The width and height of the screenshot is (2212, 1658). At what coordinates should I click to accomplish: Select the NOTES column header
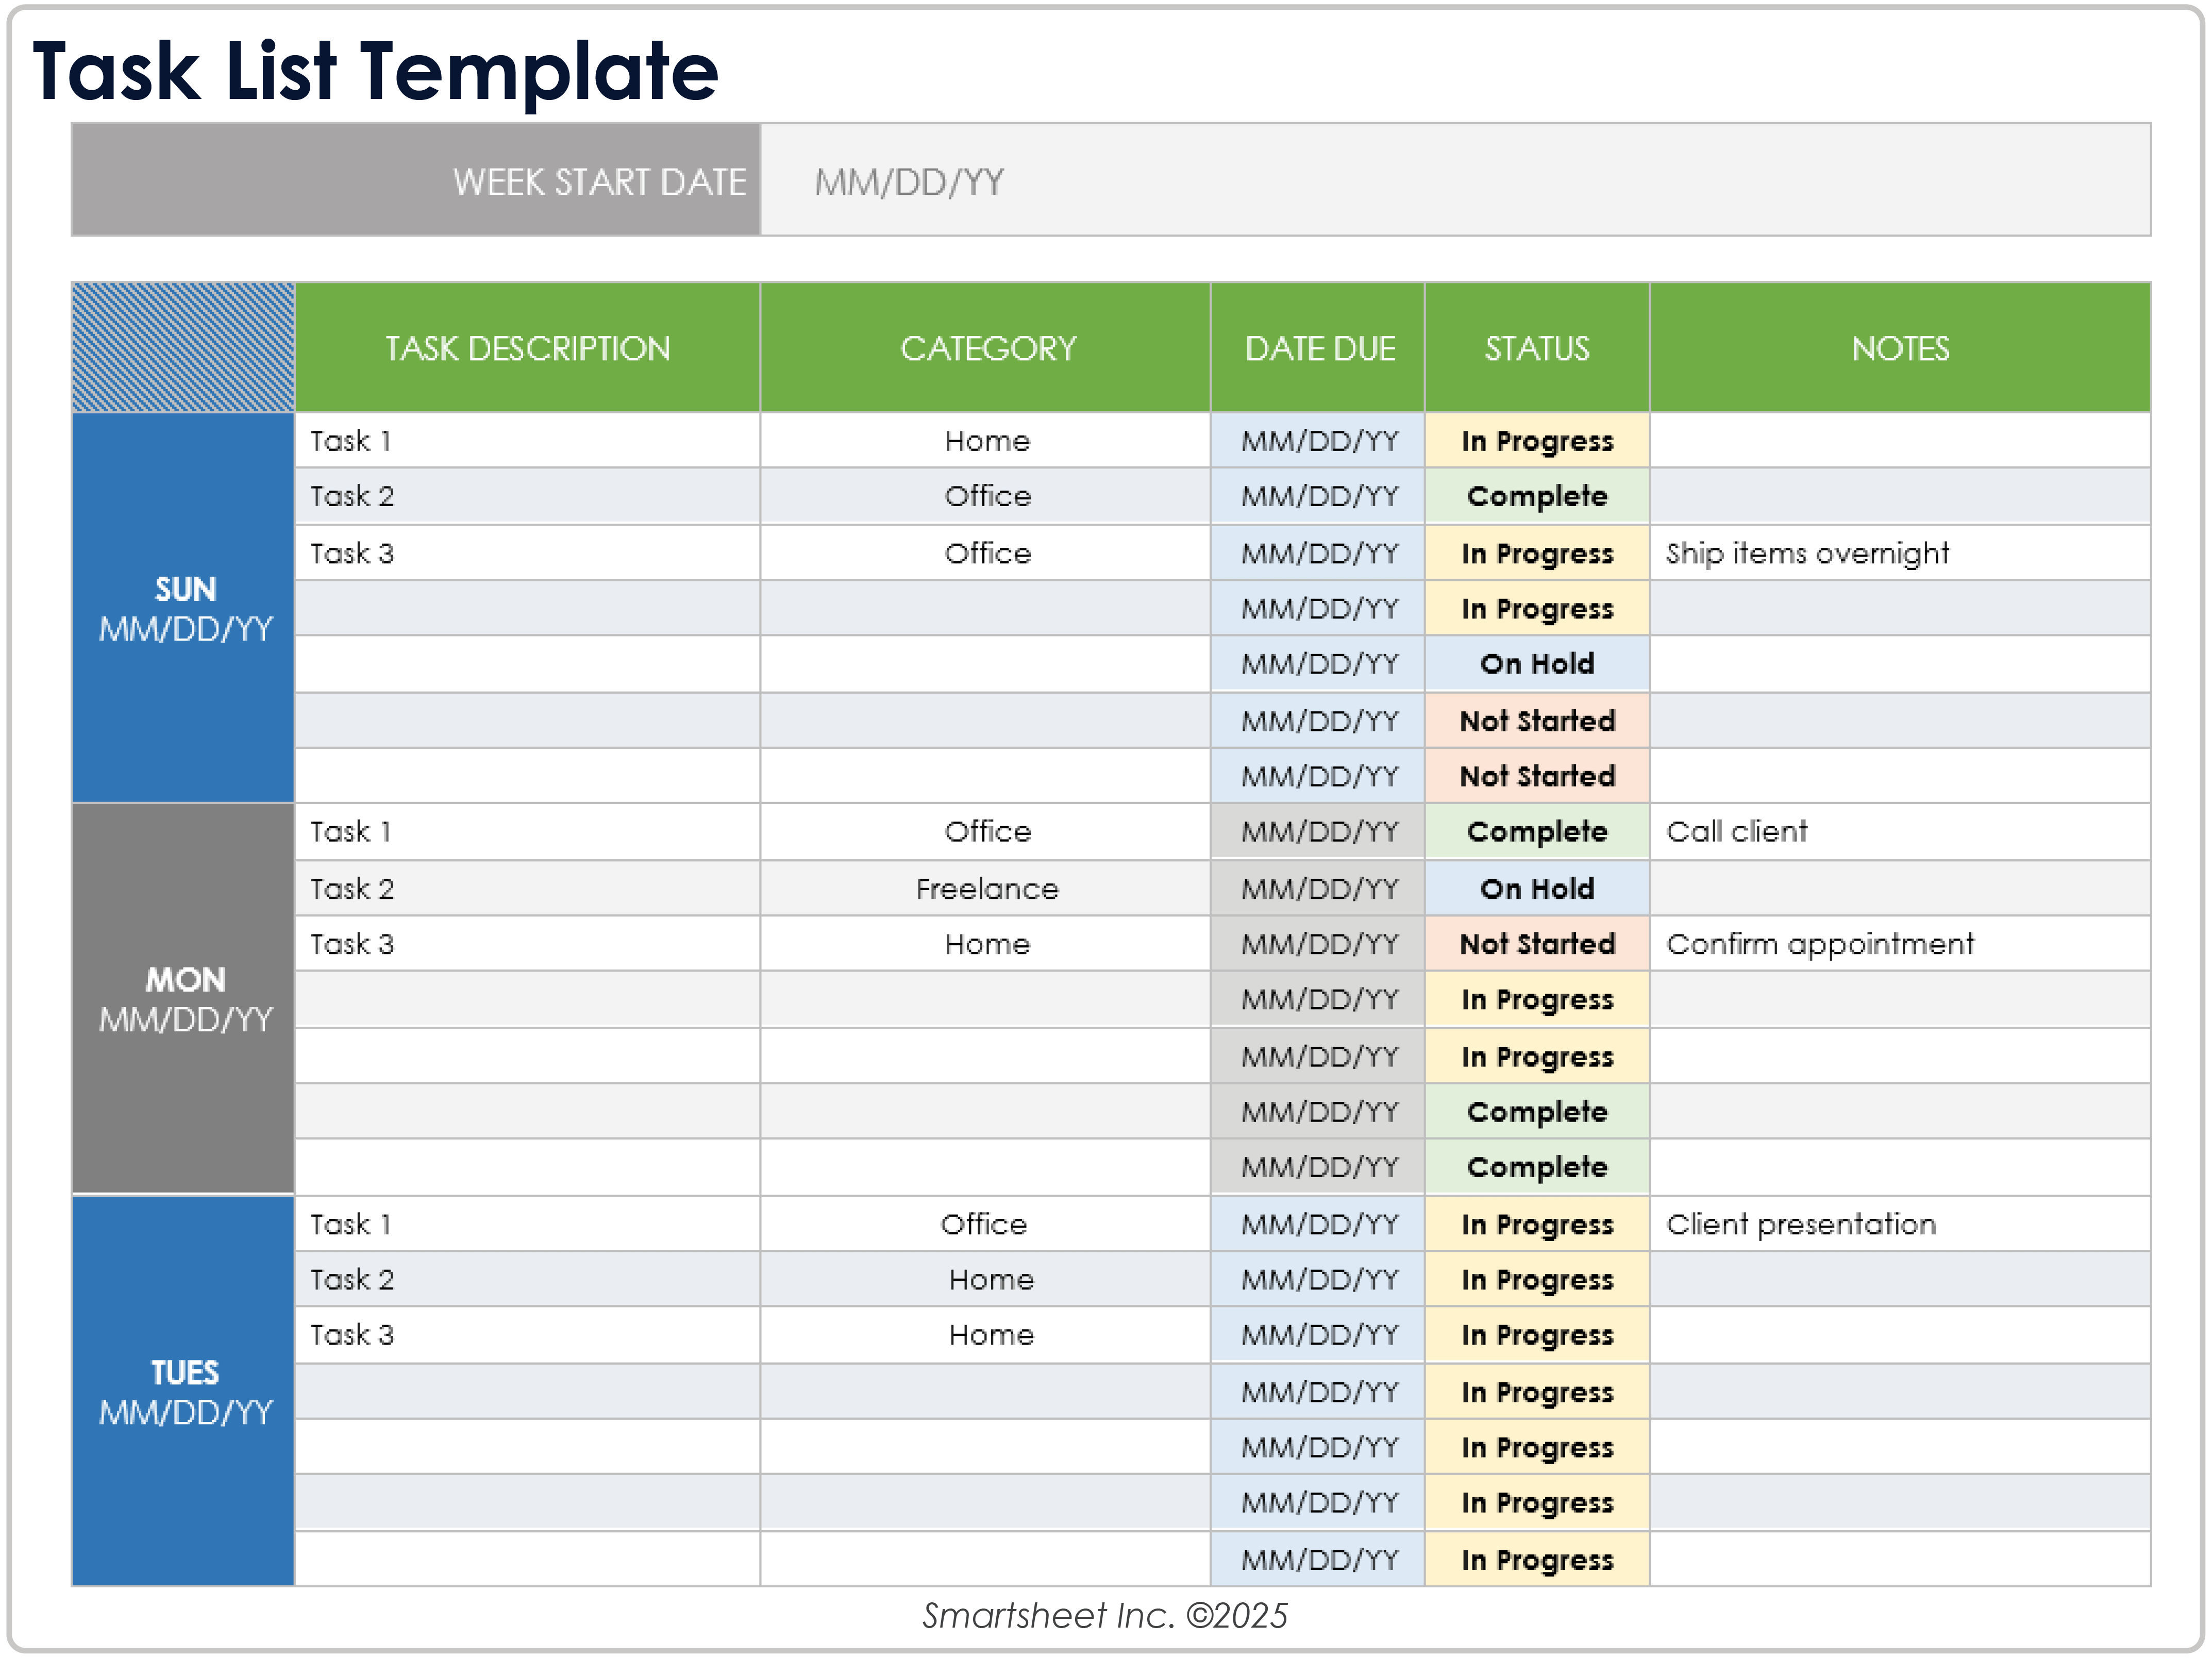[1899, 348]
